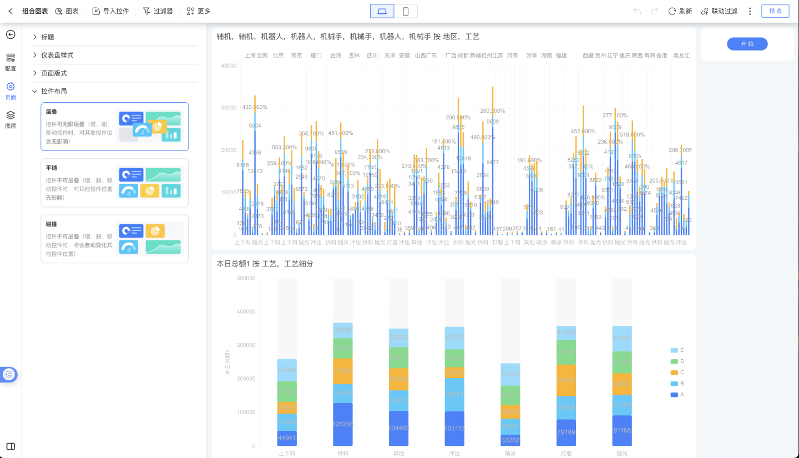Open the 图层 layers panel
This screenshot has width=799, height=458.
point(11,119)
